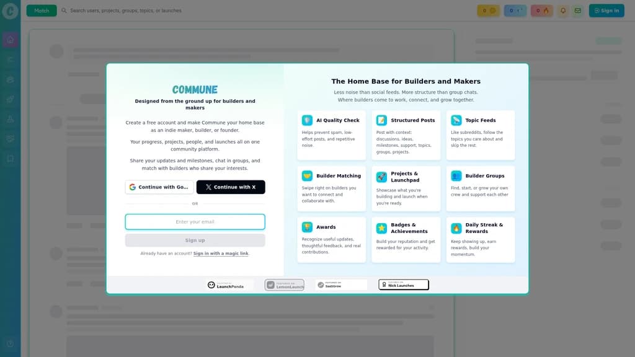635x357 pixels.
Task: Click the AI Quality Check shield icon
Action: (x=307, y=120)
